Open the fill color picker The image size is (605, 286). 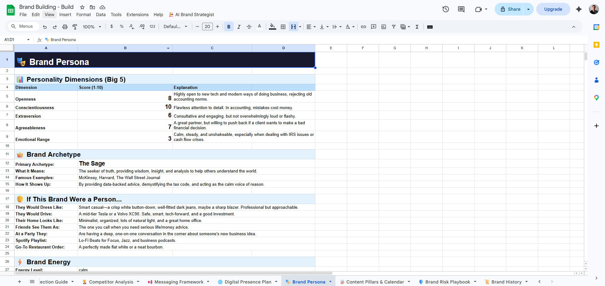pyautogui.click(x=272, y=27)
